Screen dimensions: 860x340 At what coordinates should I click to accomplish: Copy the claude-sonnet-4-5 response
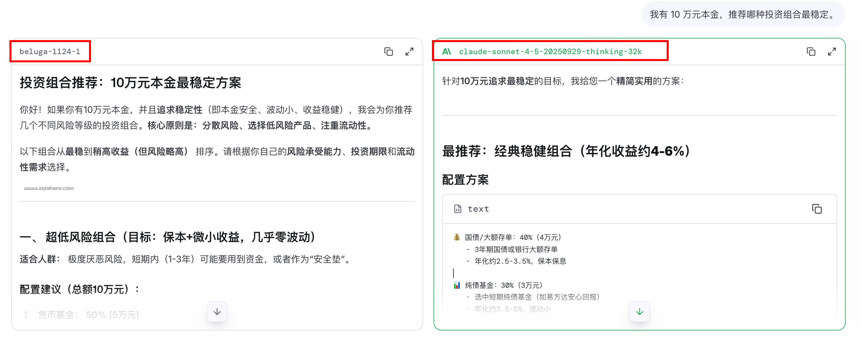coord(811,52)
